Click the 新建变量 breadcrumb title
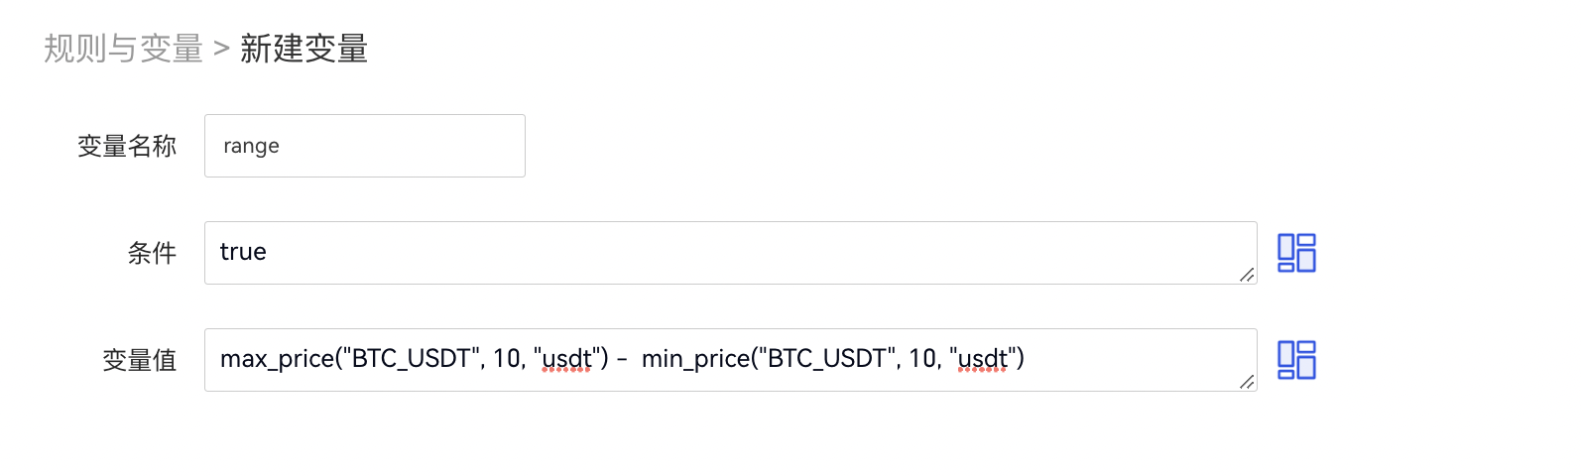 coord(304,49)
